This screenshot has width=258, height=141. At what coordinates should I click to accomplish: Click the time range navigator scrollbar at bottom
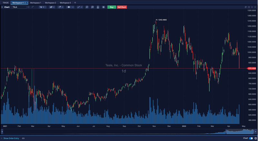(129, 132)
